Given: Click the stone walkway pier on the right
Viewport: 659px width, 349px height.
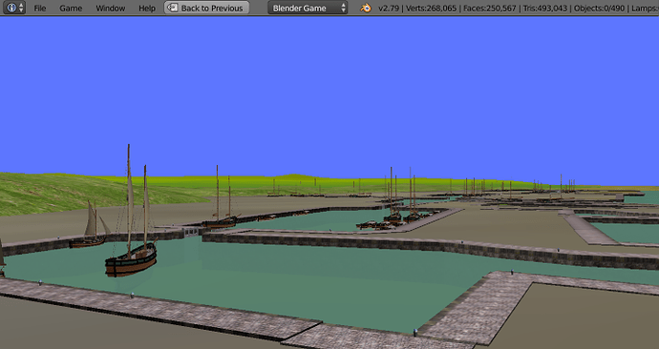Looking at the screenshot, I should (589, 230).
